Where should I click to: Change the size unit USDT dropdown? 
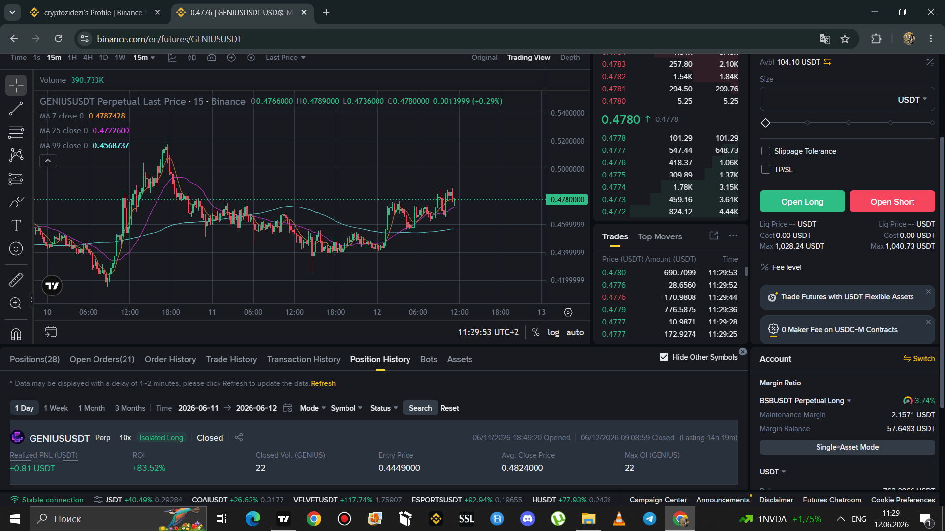(x=912, y=100)
